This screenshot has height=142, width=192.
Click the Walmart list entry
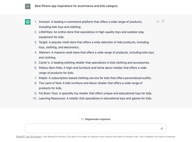(96, 55)
